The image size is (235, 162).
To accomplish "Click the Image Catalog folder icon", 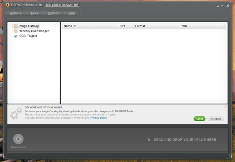I will 16,26.
